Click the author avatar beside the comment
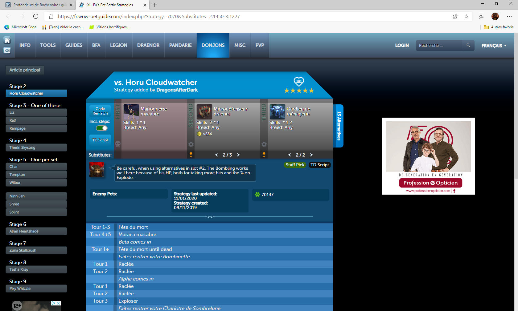Screen dimensions: 518x311 (97, 169)
